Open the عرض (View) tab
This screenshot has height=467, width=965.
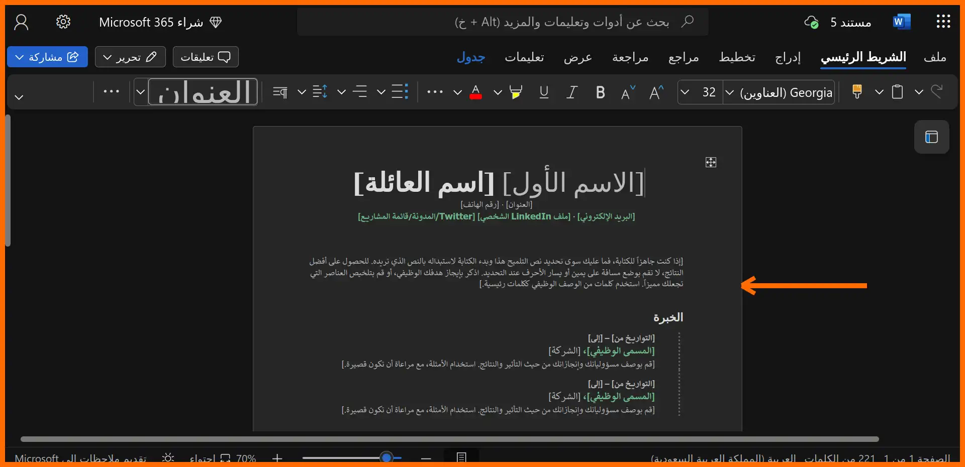tap(577, 57)
